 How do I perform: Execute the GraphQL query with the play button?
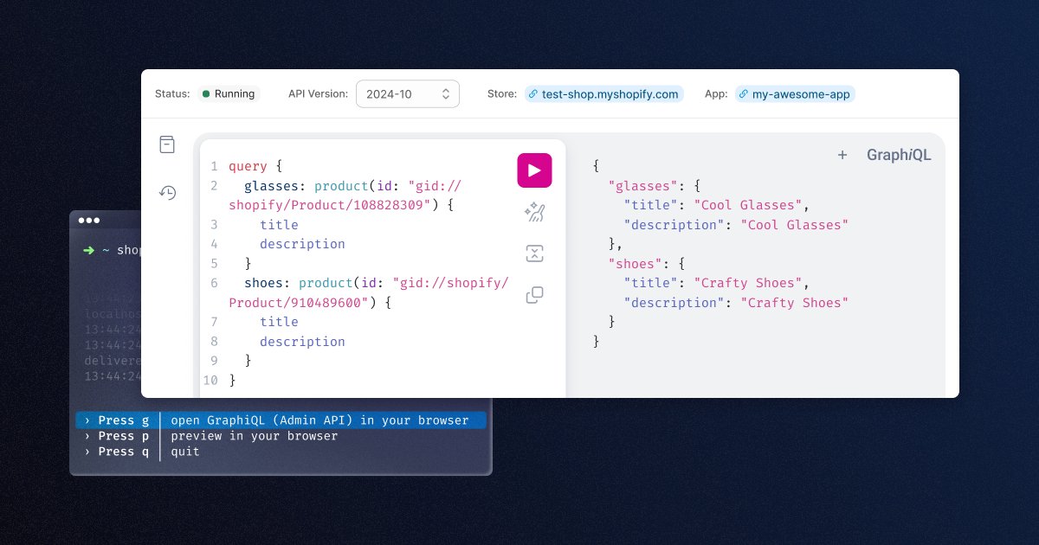534,170
